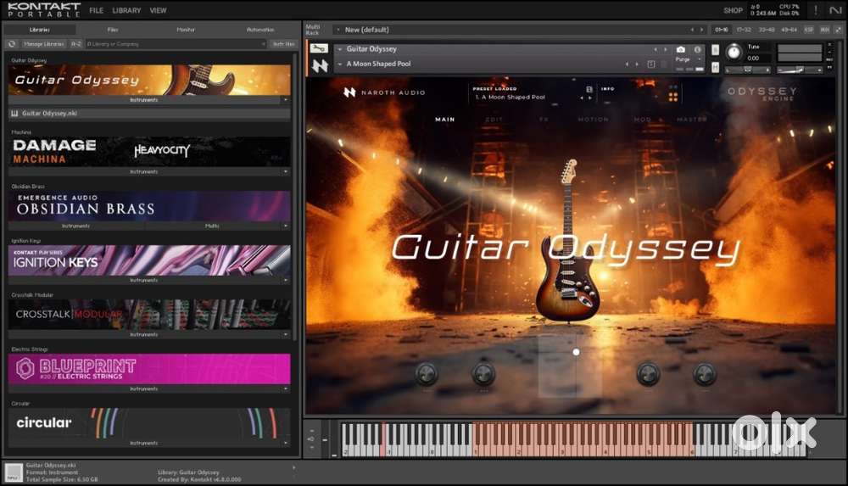Expand the Guitar Odyssey Instruments dropdown arrow
Image resolution: width=848 pixels, height=486 pixels.
pyautogui.click(x=285, y=99)
